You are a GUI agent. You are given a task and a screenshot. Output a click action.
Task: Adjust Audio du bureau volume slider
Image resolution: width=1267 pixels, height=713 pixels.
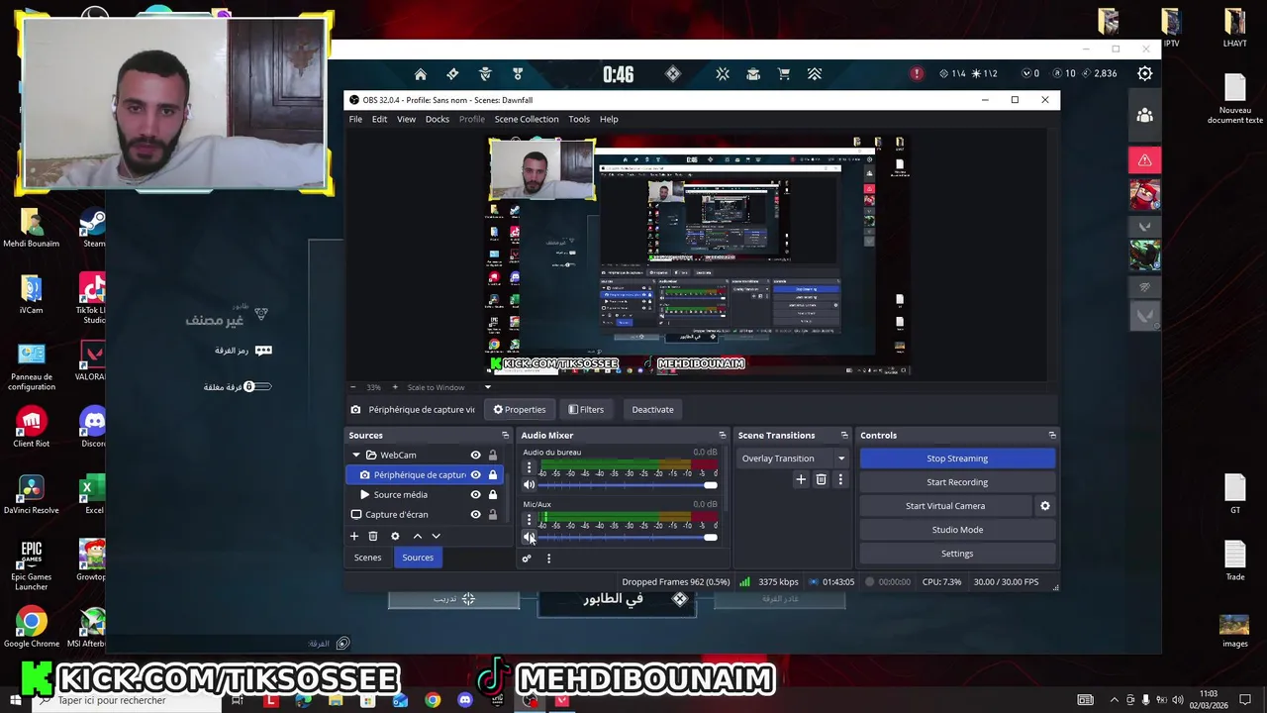click(x=628, y=485)
